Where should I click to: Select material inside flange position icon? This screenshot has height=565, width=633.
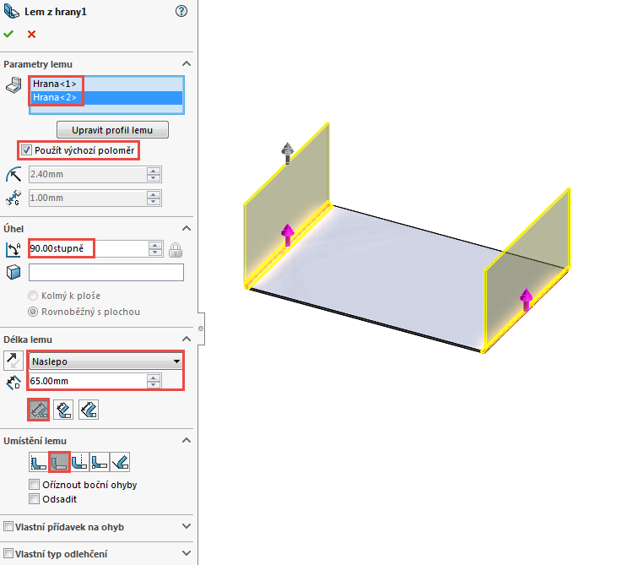39,462
